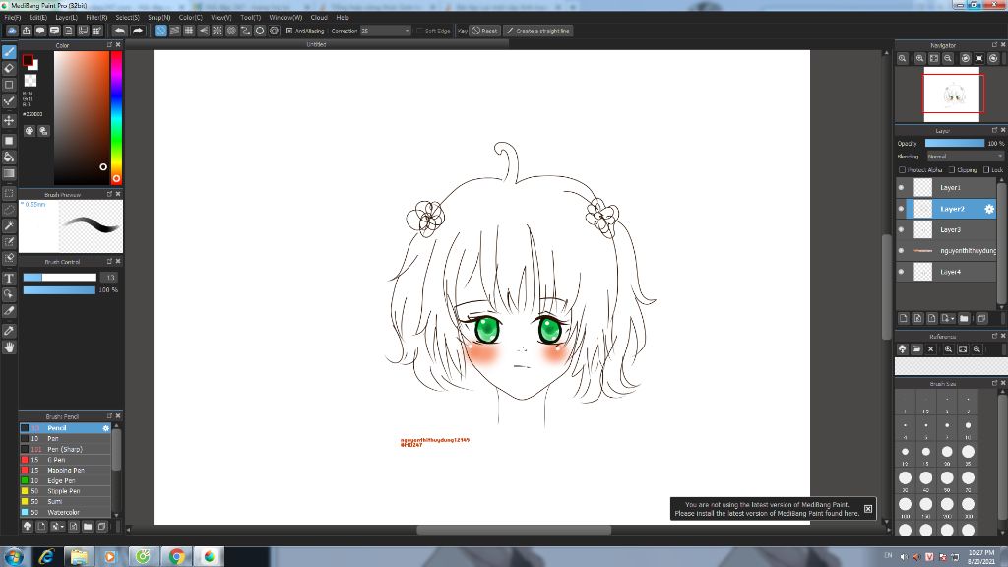Viewport: 1008px width, 567px height.
Task: Open palette icon in Color panel
Action: [30, 131]
